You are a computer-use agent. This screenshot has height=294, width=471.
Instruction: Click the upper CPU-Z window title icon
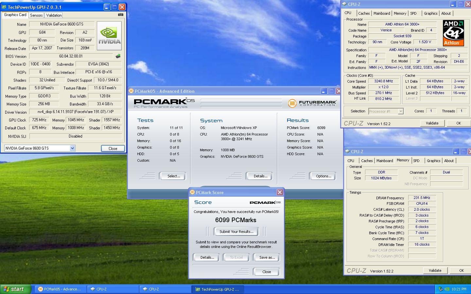pos(344,4)
